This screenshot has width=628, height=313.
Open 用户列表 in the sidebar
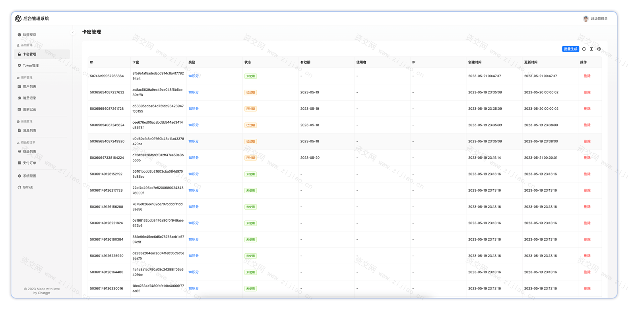tap(42, 87)
